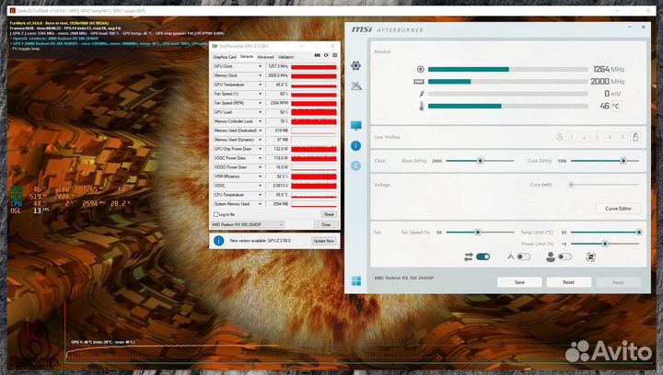Click the Reset button in Afterburner

point(568,282)
